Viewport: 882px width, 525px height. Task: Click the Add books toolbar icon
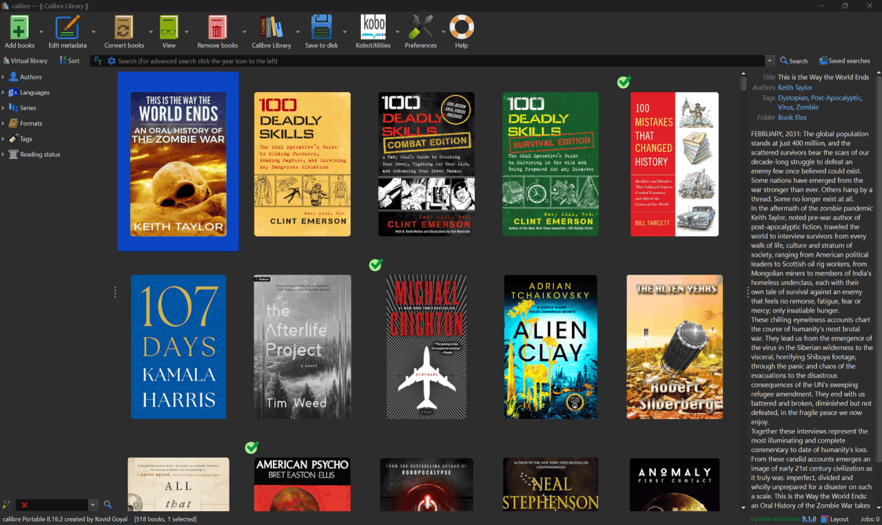pos(19,28)
